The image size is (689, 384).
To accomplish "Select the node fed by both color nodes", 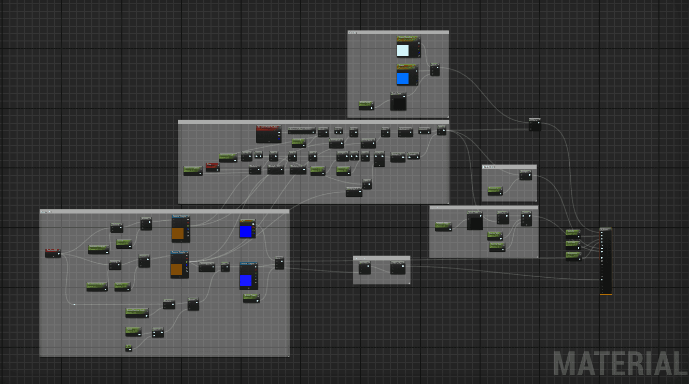I will pyautogui.click(x=434, y=69).
